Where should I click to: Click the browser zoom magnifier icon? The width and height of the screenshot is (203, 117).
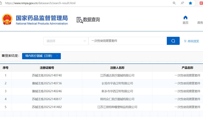(x=174, y=3)
